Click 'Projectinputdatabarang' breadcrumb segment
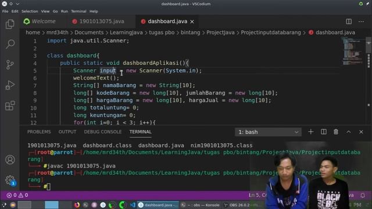Viewport: 372px width, 209px height. point(271,33)
